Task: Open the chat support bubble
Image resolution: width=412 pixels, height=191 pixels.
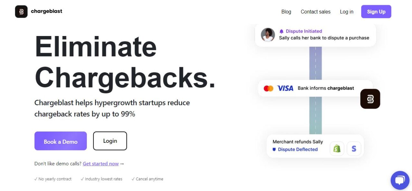Action: (400, 180)
